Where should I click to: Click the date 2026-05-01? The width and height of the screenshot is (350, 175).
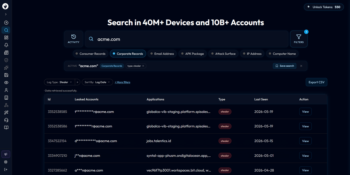click(264, 156)
